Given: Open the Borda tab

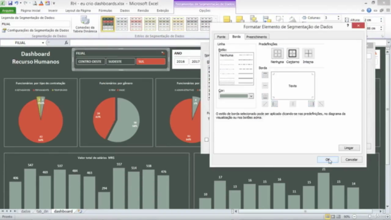Looking at the screenshot, I should (236, 37).
